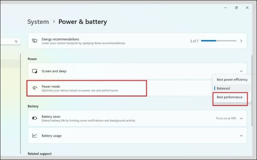Click the Power mode gauge icon

[35, 88]
